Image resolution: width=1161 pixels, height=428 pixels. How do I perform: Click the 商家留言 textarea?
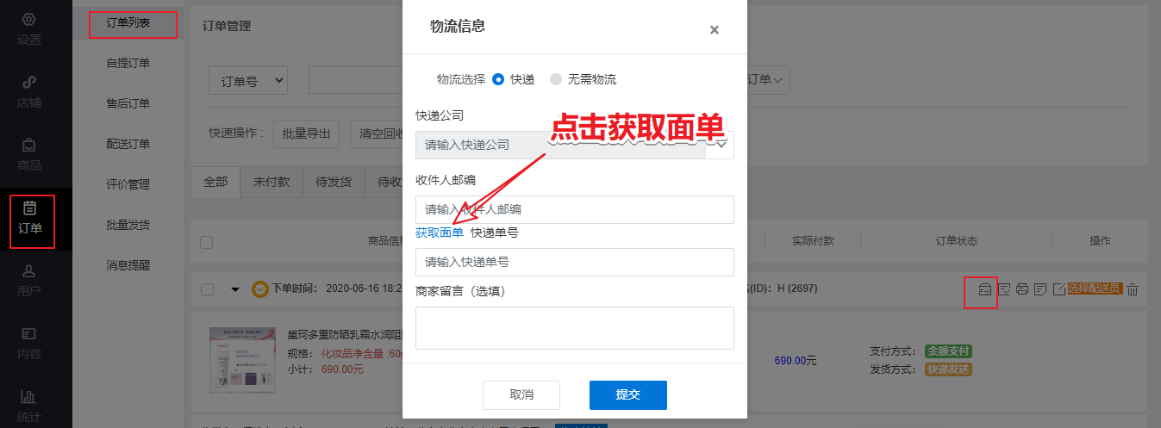coord(574,328)
